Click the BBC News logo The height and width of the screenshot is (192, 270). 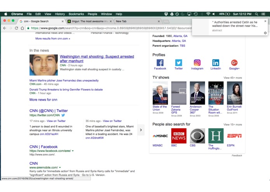179,136
